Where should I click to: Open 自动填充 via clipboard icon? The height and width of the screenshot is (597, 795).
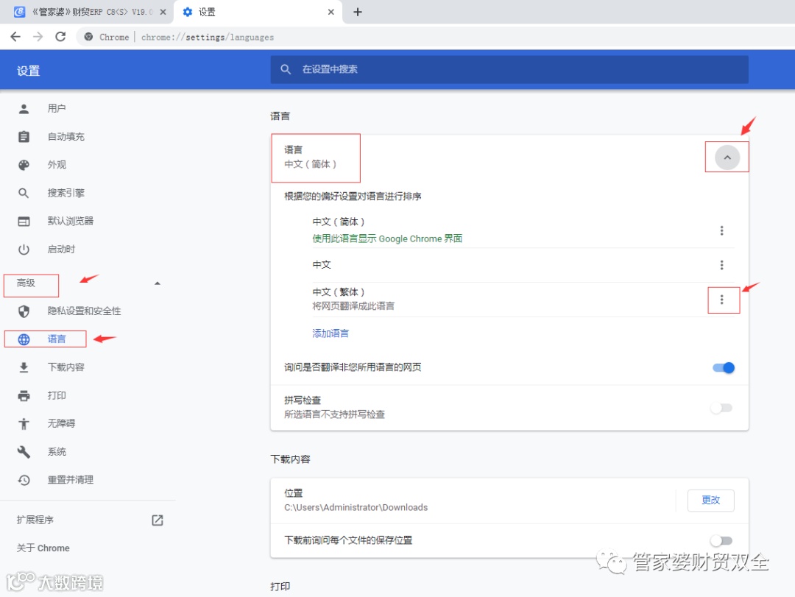24,136
